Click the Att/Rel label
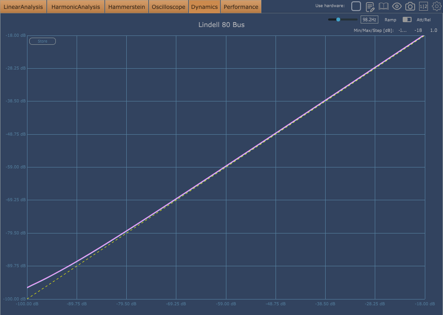Screen dimensions: 443x315 click(x=424, y=20)
